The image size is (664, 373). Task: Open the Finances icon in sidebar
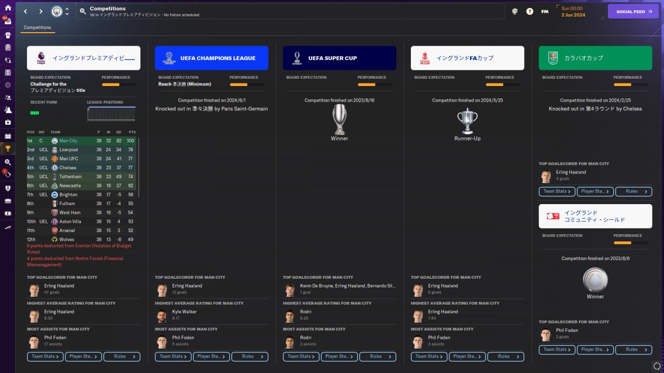click(x=8, y=213)
